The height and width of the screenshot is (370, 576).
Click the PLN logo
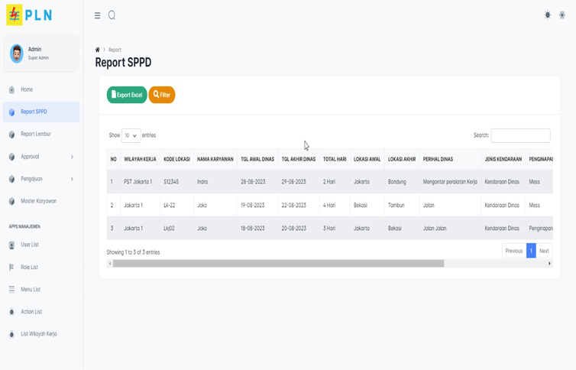click(29, 15)
